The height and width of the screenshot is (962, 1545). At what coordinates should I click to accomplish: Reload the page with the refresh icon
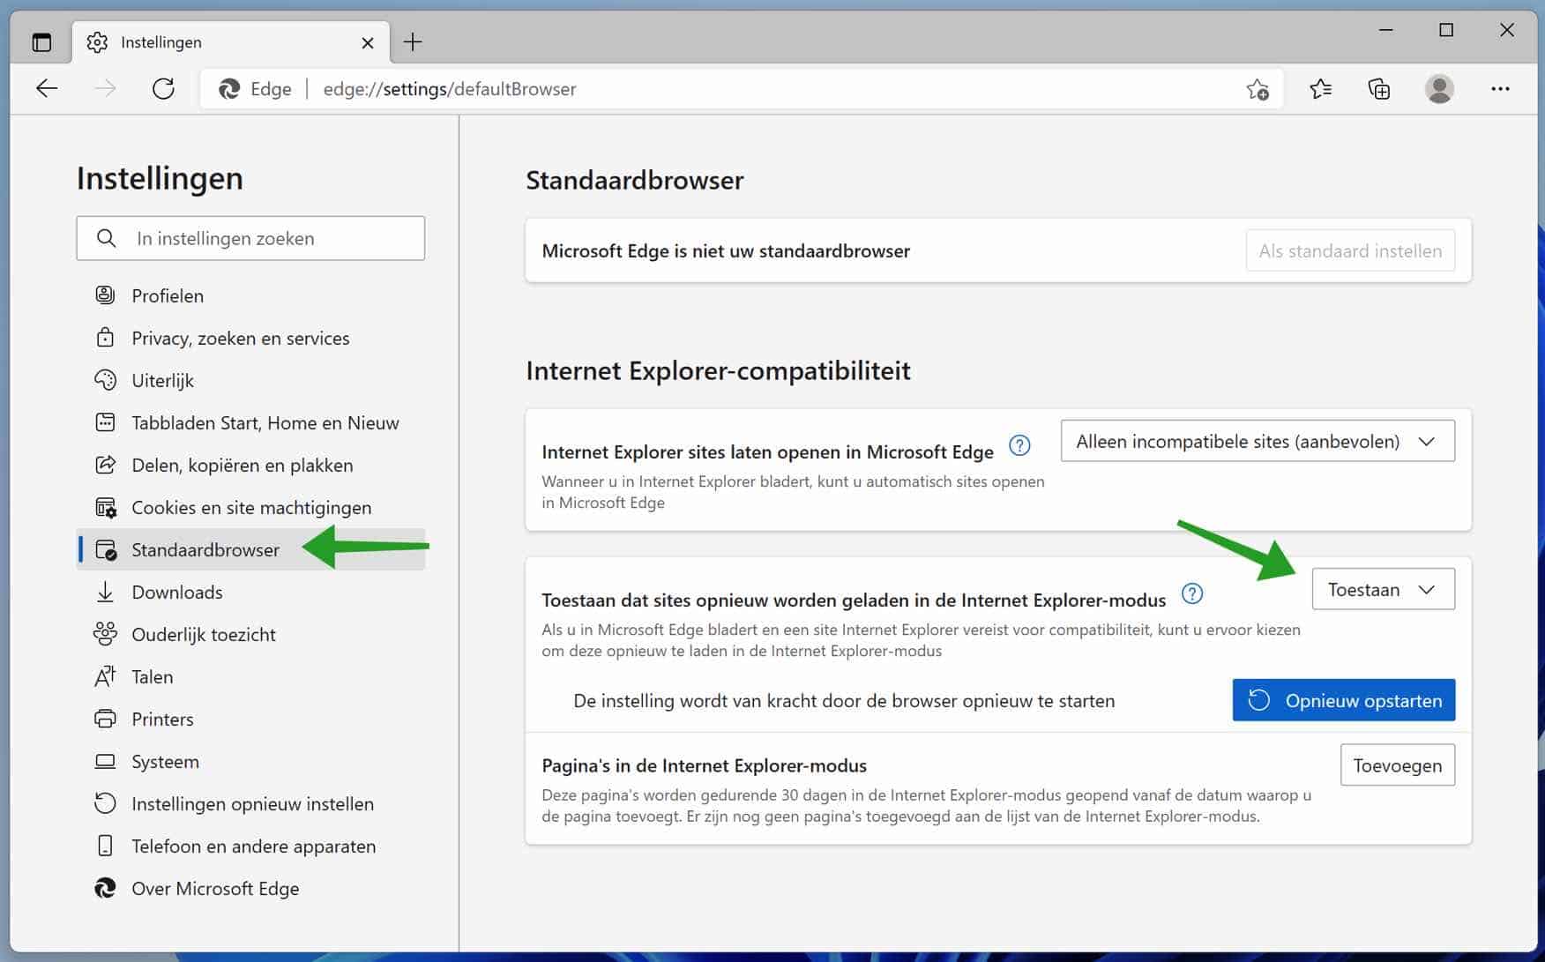[163, 88]
